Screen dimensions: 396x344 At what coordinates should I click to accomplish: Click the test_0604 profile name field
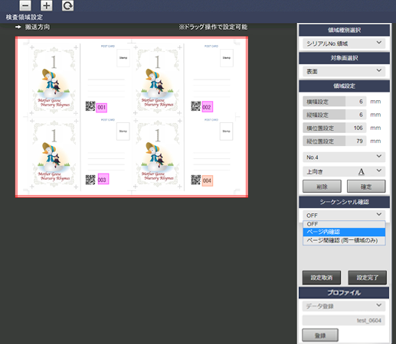pyautogui.click(x=344, y=320)
